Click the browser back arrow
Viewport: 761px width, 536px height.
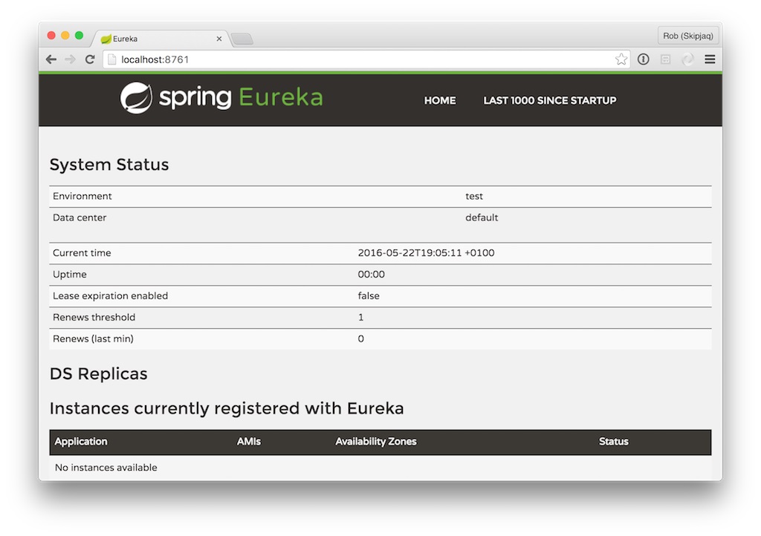(x=51, y=59)
